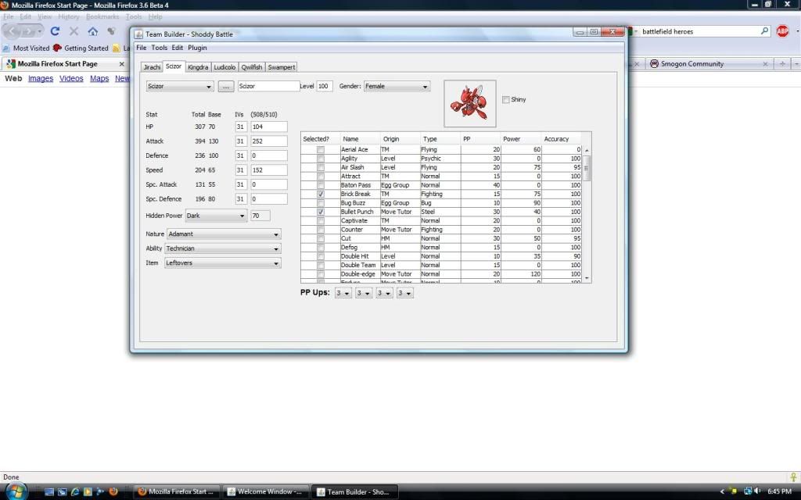Open the Gender dropdown set to Female

point(397,87)
